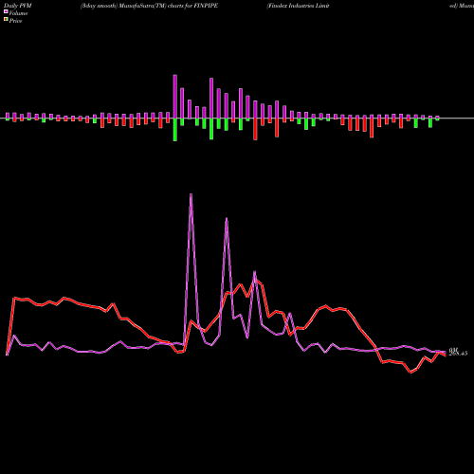Viewport: 474px width, 474px height.
Task: Select the 'Price' legend label
Action: tap(15, 21)
